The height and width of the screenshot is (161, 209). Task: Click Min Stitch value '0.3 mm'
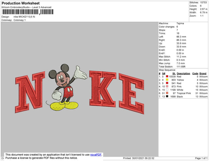click(180, 60)
